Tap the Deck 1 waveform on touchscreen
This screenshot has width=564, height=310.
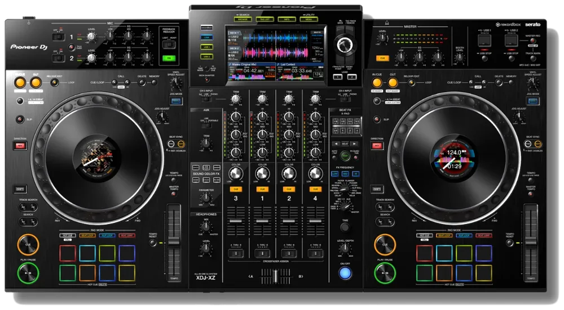click(x=276, y=38)
